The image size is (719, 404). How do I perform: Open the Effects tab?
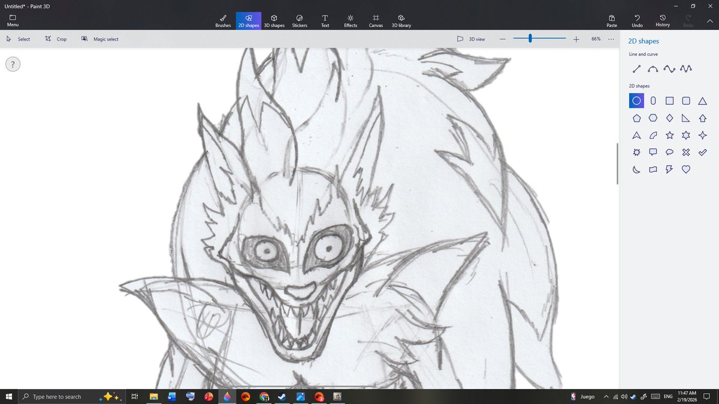(x=351, y=21)
